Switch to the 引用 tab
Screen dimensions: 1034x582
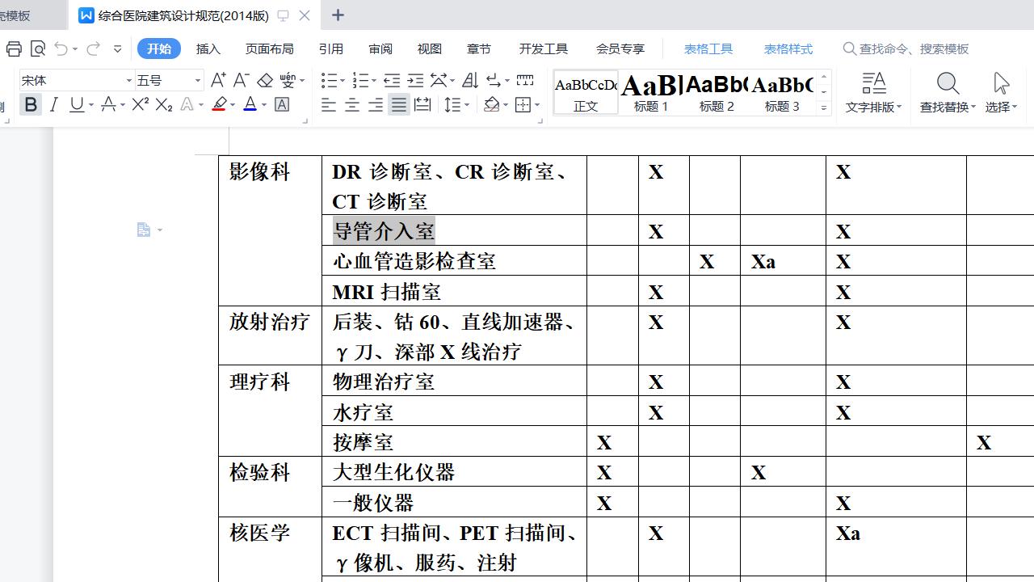coord(331,49)
